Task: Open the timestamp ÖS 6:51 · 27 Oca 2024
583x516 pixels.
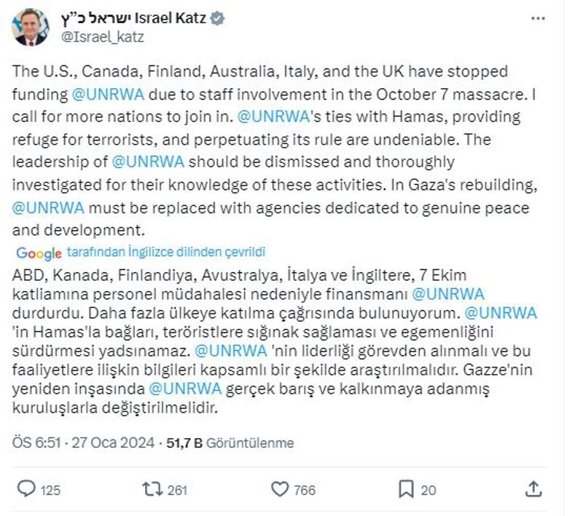Action: pyautogui.click(x=83, y=443)
